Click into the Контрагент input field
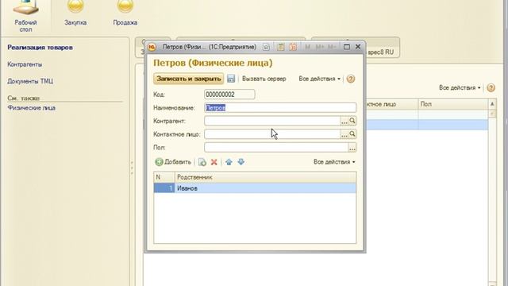Screen dimensions: 508x286 pos(272,121)
